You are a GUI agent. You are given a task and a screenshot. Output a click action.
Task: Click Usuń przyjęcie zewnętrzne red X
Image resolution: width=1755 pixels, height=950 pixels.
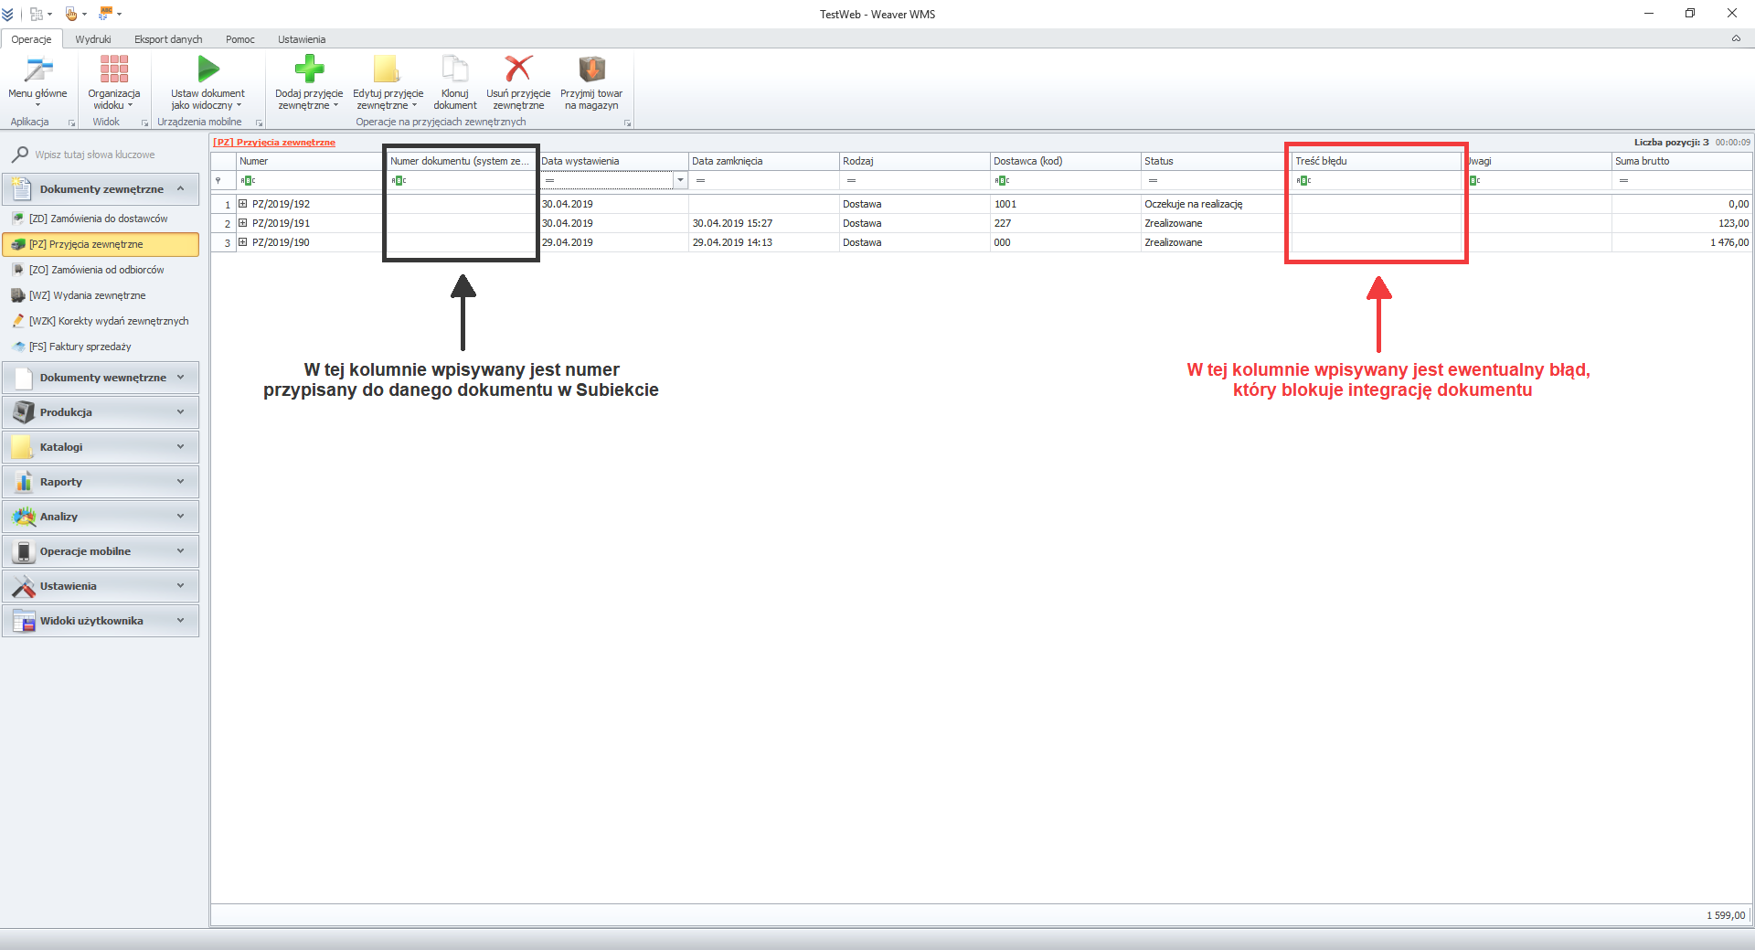pos(517,69)
